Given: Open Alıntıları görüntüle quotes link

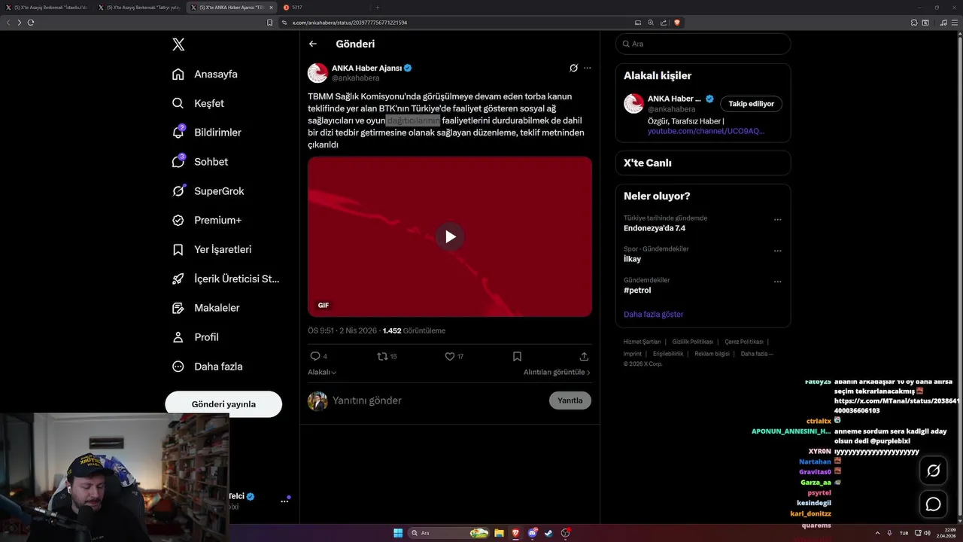Looking at the screenshot, I should [557, 372].
